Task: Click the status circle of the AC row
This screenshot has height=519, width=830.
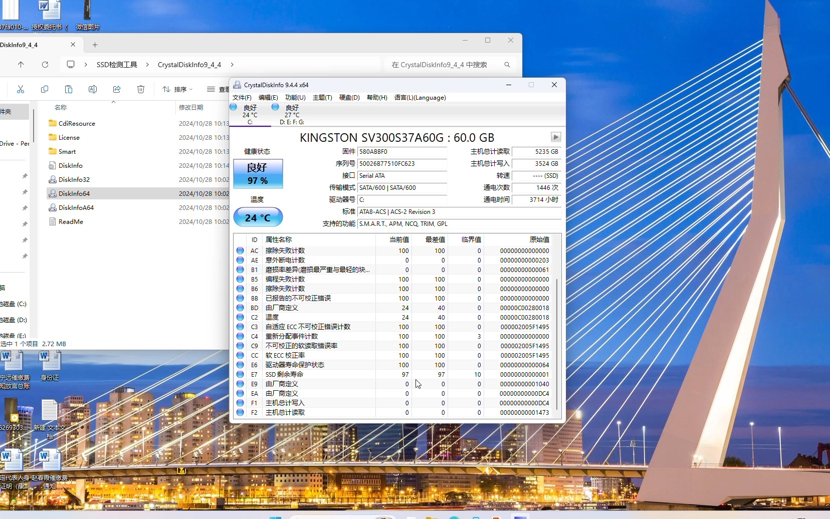Action: coord(240,250)
